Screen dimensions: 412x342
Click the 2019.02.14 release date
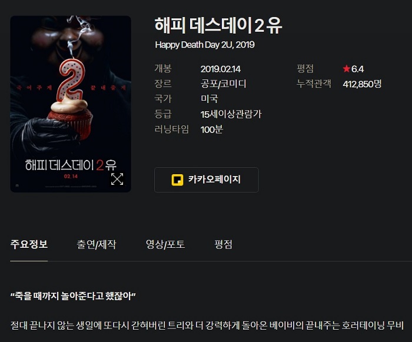221,69
